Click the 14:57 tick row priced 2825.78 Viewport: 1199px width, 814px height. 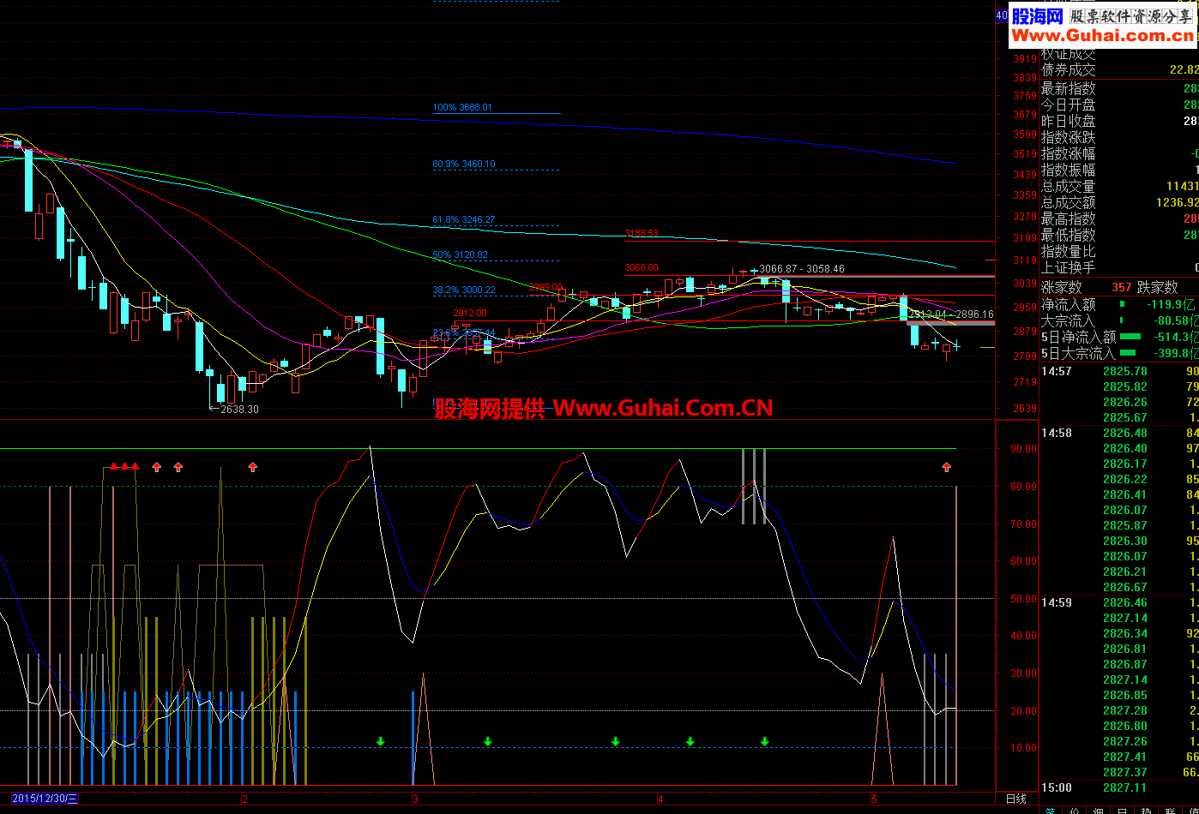1119,371
